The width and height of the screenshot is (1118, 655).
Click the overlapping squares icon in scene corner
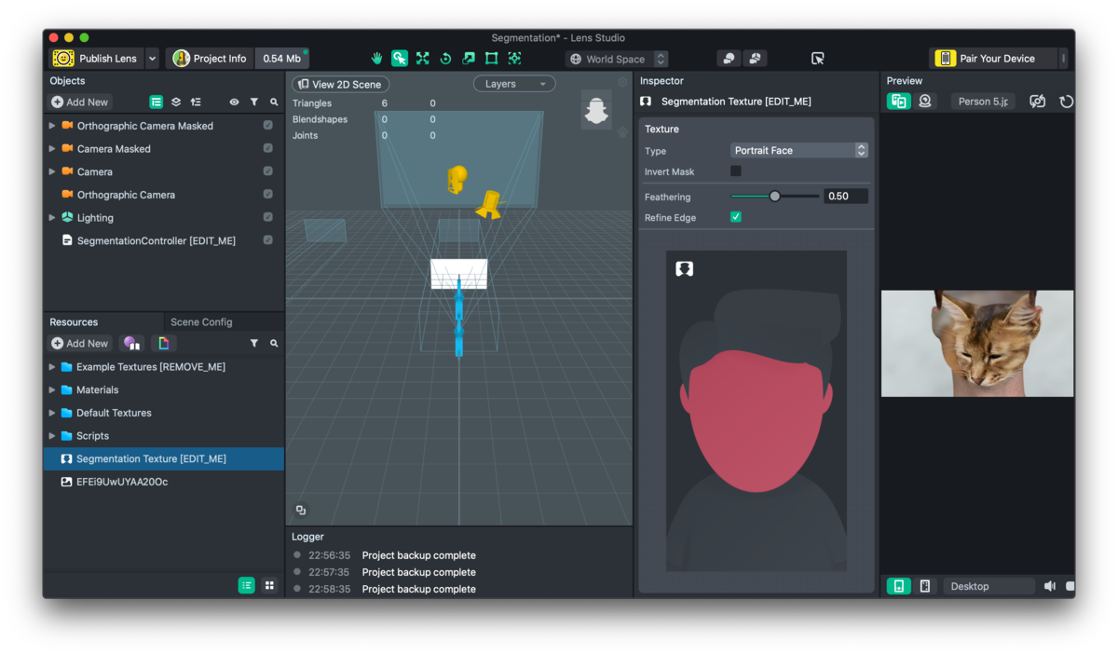(301, 511)
